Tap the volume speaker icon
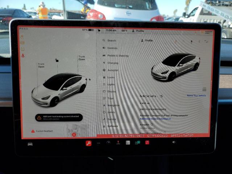This screenshot has width=232, height=174. coord(174,142)
